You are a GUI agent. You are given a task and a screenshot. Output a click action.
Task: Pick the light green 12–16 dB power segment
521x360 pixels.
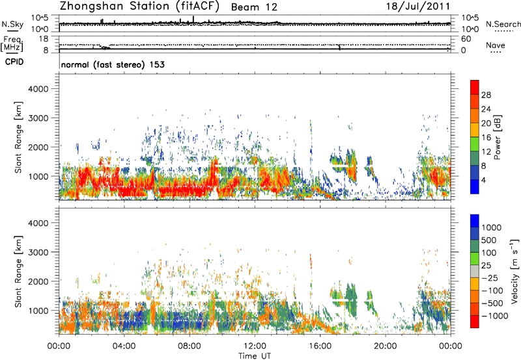click(475, 144)
